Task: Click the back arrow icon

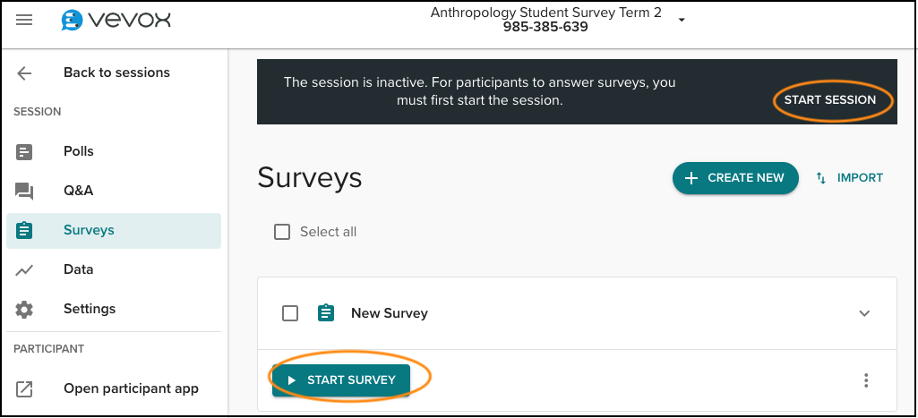Action: (24, 73)
